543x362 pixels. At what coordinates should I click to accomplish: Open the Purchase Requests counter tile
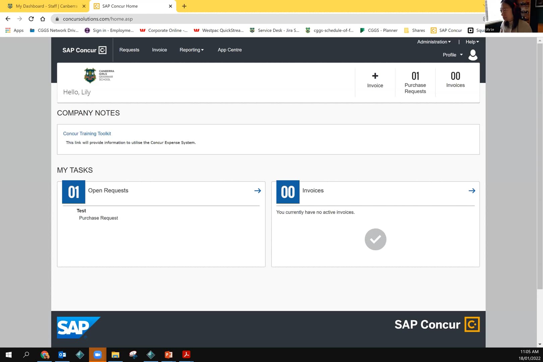coord(415,82)
